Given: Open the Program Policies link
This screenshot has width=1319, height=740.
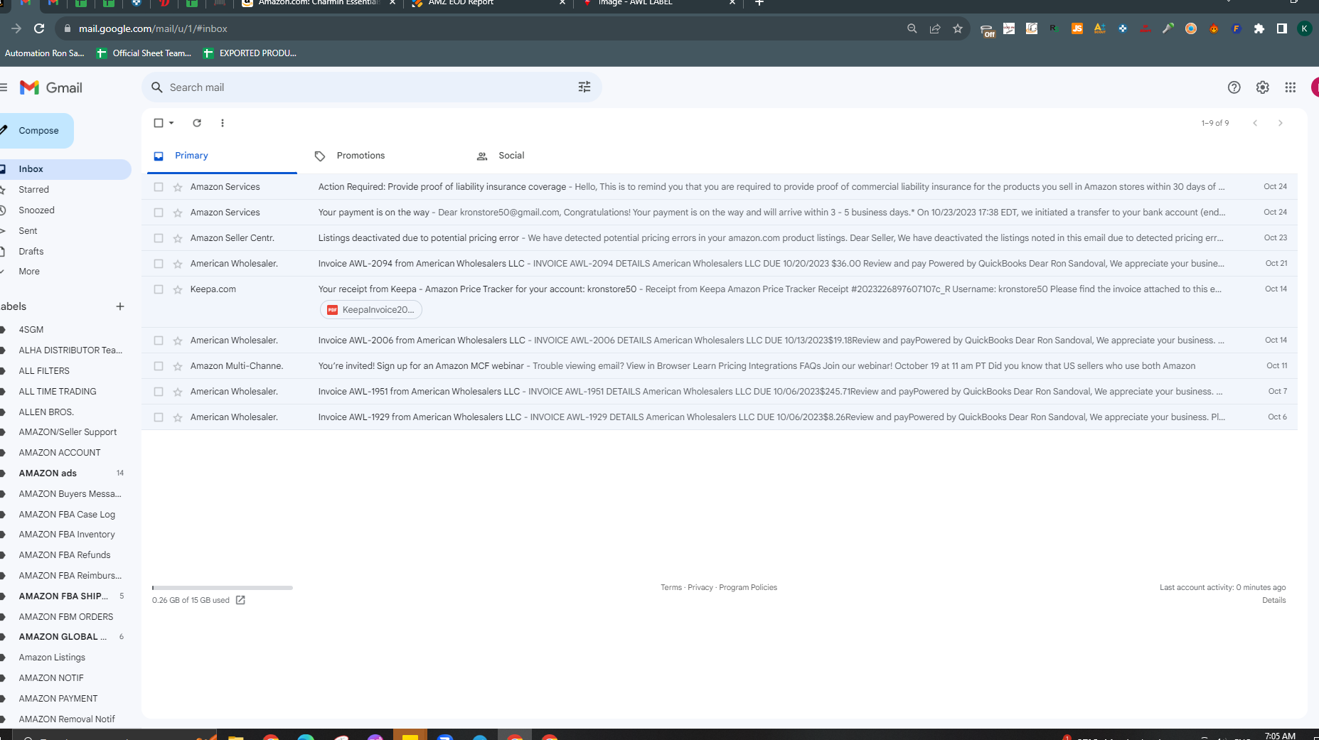Looking at the screenshot, I should click(x=748, y=587).
